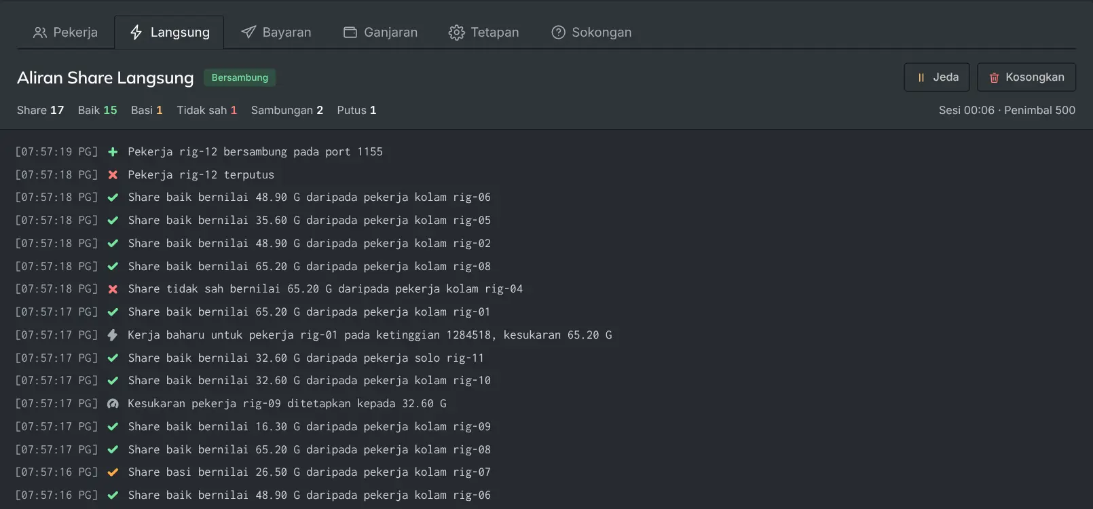Image resolution: width=1093 pixels, height=509 pixels.
Task: Click the trash icon in Kosongkan button
Action: tap(994, 78)
